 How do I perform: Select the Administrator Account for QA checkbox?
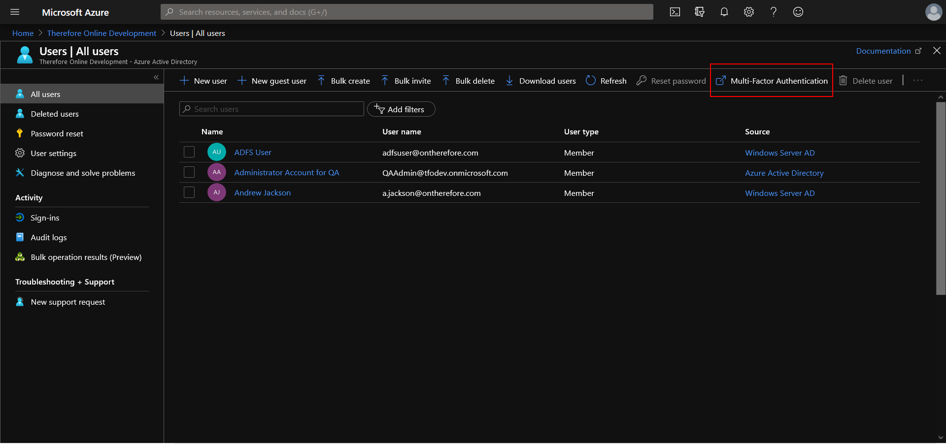[x=189, y=172]
